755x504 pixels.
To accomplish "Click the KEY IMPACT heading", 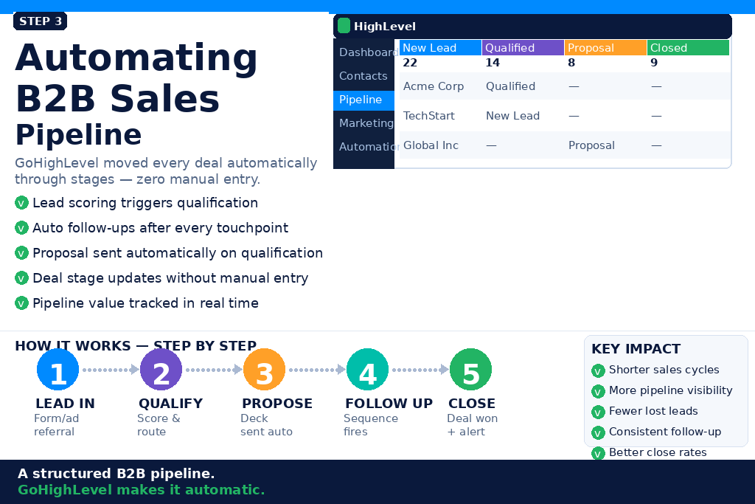I will 636,349.
